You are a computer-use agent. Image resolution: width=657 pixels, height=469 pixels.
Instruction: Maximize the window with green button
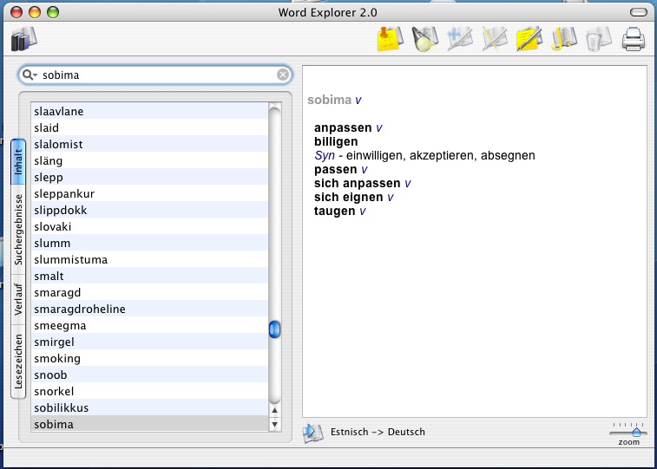(x=53, y=12)
